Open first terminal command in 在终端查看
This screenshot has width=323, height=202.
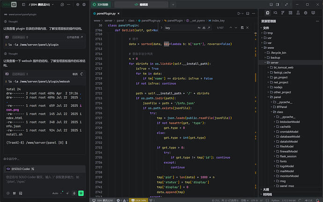74,37
